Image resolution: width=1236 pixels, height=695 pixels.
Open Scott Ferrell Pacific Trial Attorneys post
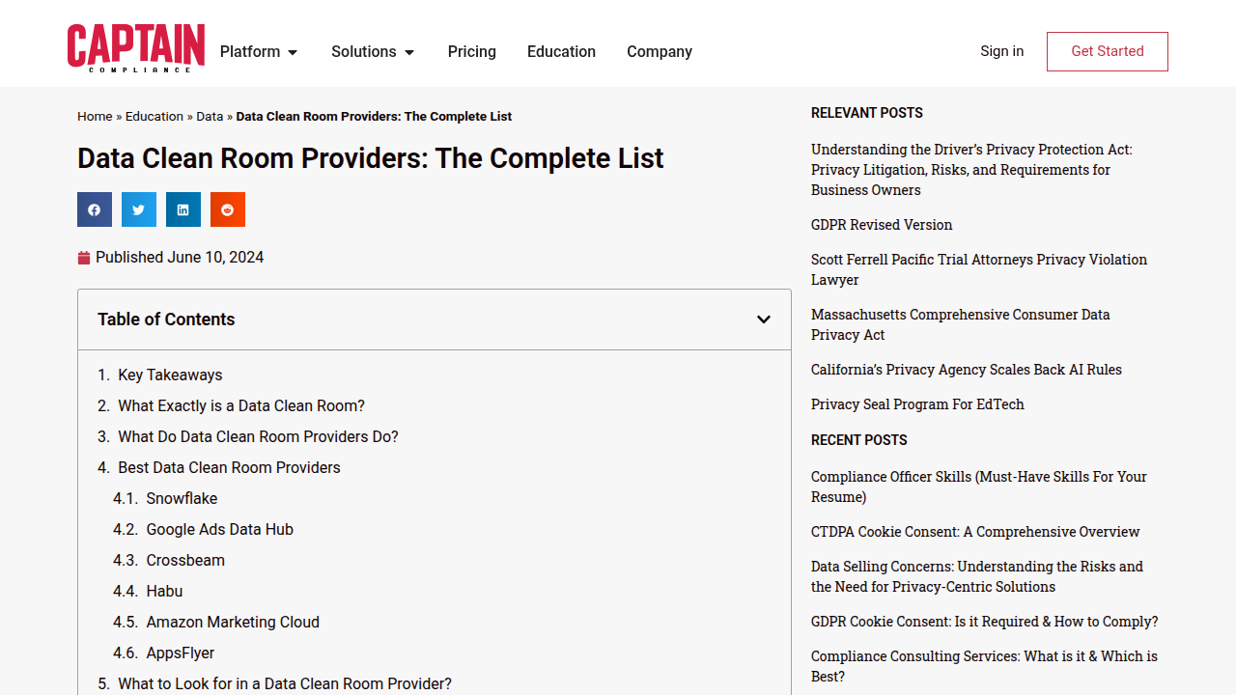(x=979, y=269)
